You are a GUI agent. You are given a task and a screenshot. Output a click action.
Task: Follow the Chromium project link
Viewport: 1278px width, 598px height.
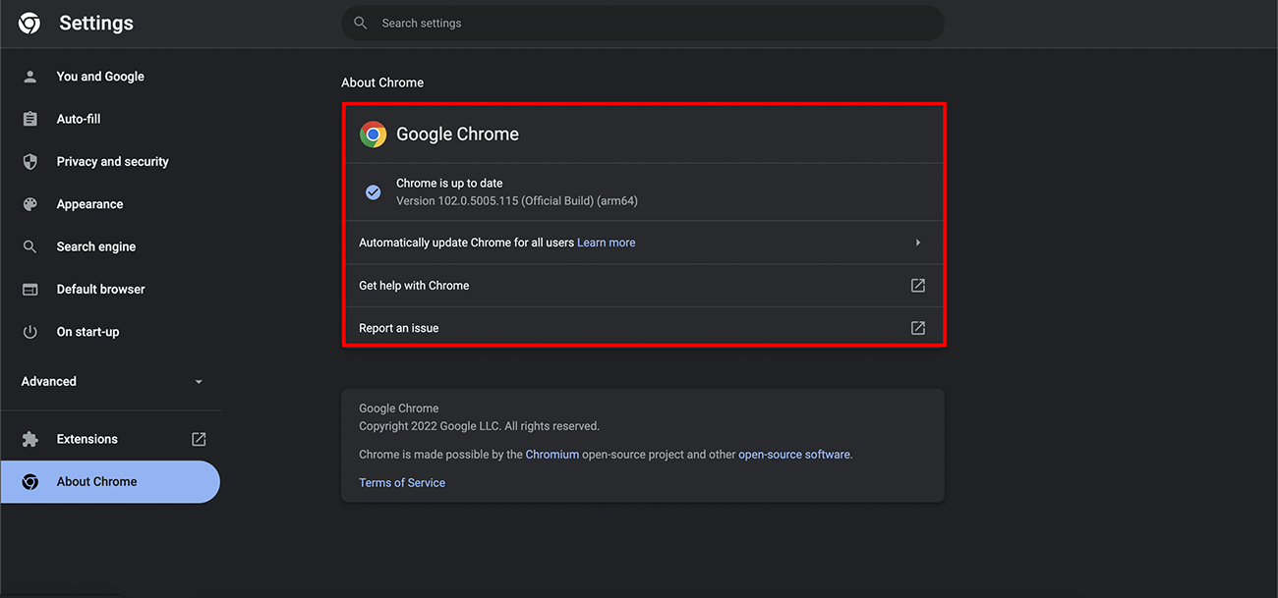click(552, 455)
